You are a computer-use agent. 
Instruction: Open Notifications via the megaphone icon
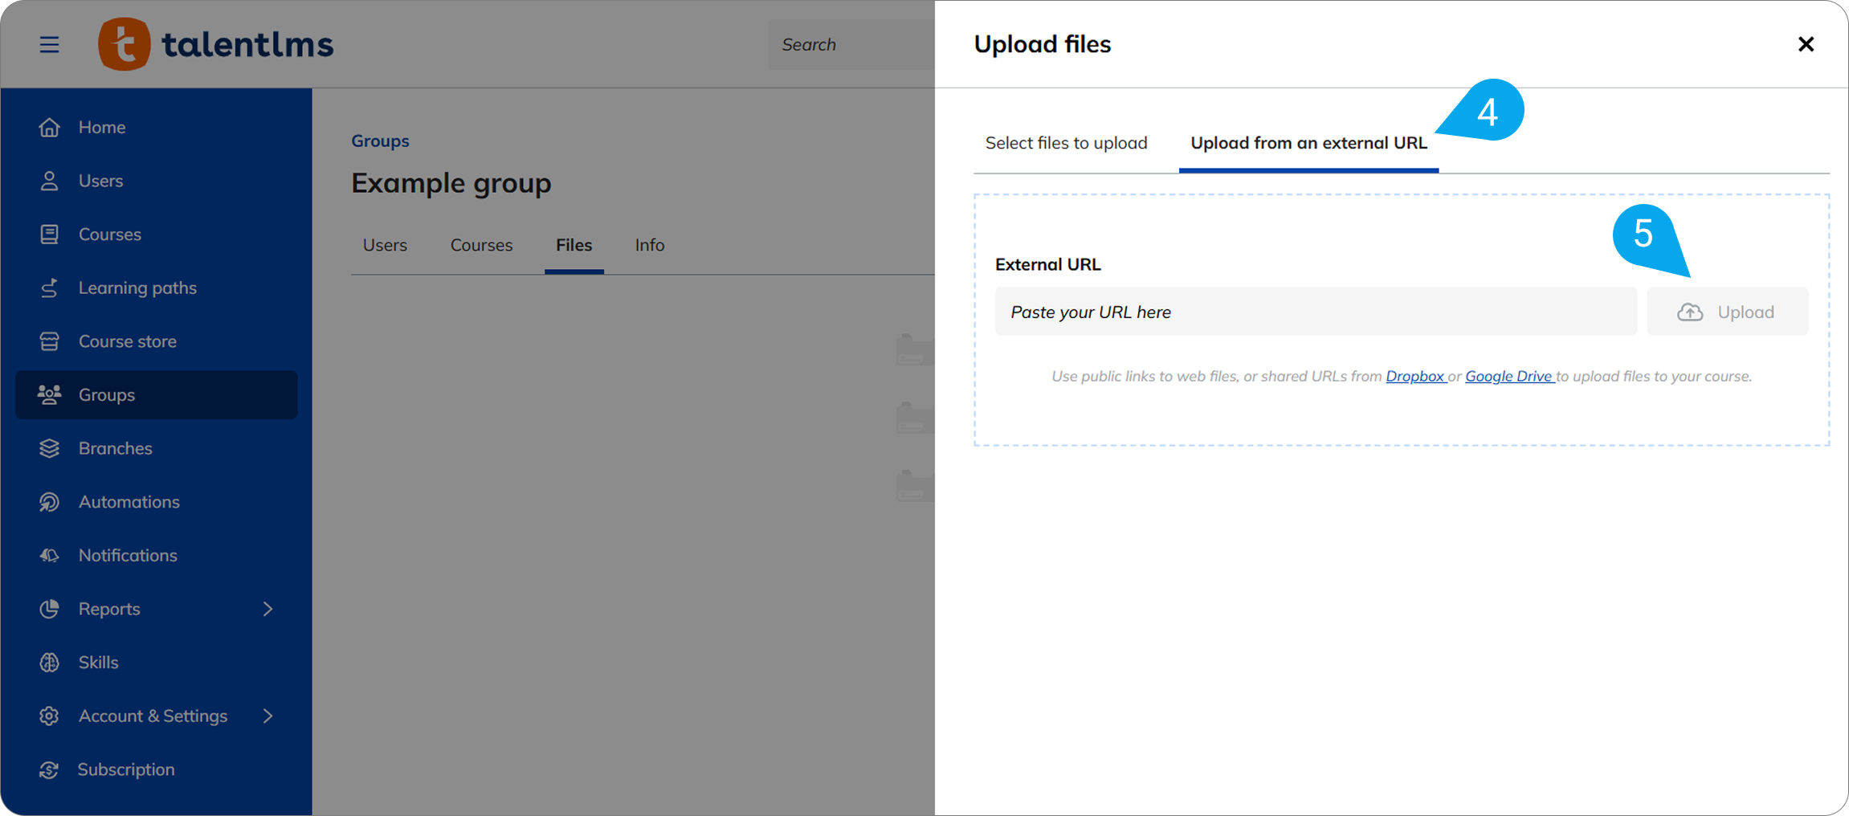[x=49, y=555]
